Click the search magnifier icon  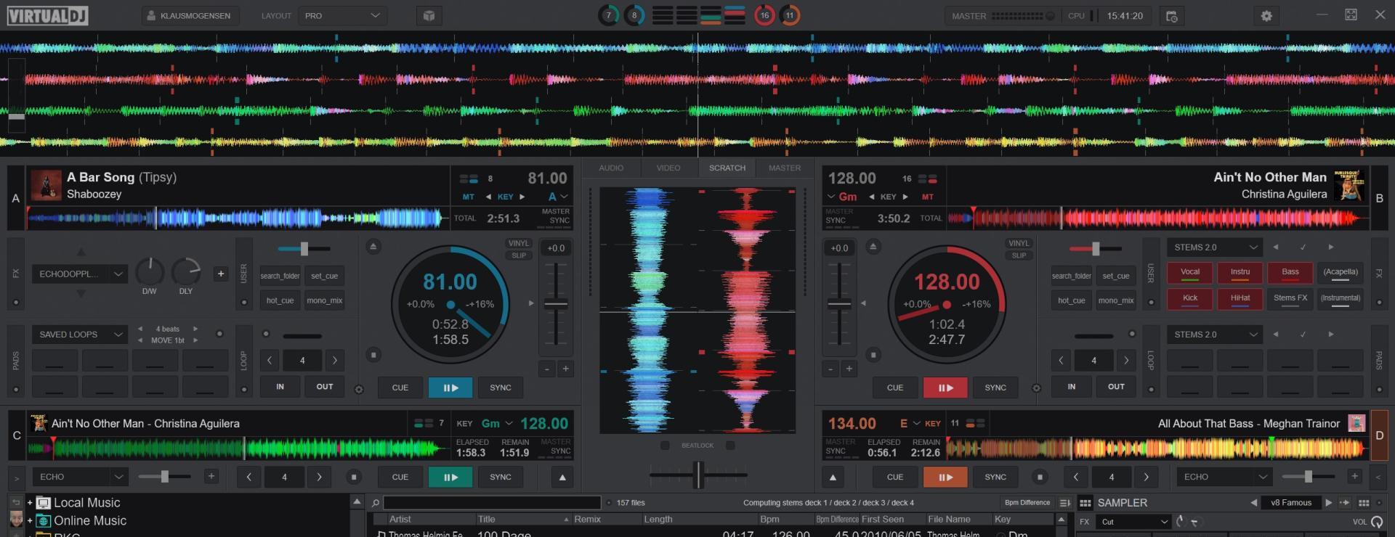tap(376, 503)
